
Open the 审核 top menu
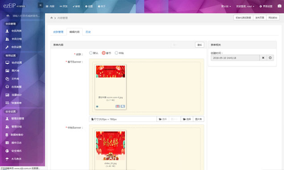(x=76, y=6)
